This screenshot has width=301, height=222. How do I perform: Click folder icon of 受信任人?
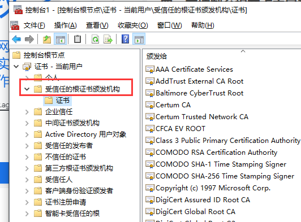(38, 180)
